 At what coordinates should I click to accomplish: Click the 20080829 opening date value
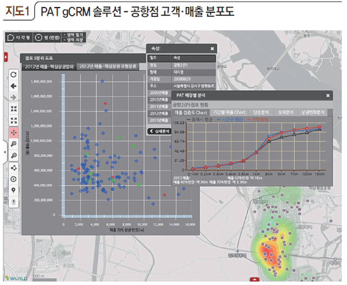[182, 79]
